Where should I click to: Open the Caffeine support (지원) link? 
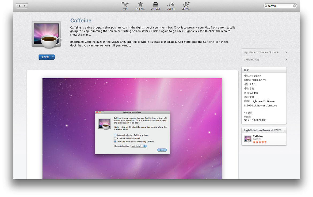(x=251, y=60)
